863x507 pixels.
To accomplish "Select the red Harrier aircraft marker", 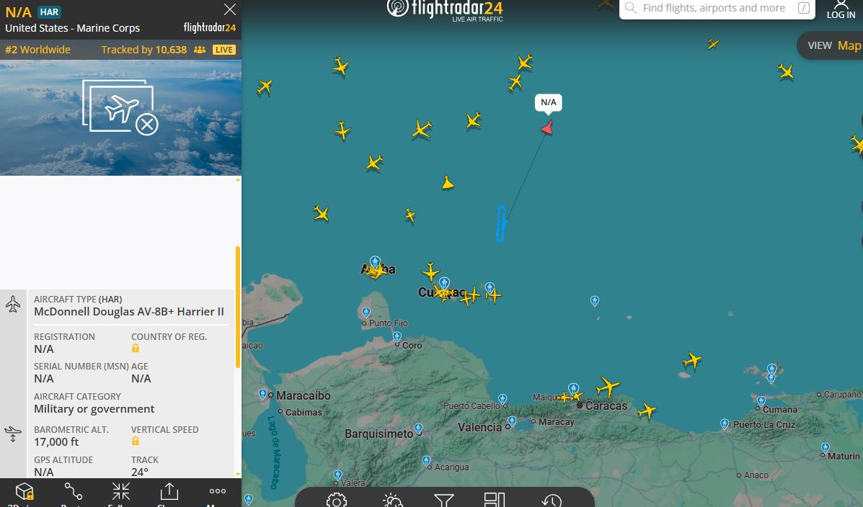I will (547, 128).
